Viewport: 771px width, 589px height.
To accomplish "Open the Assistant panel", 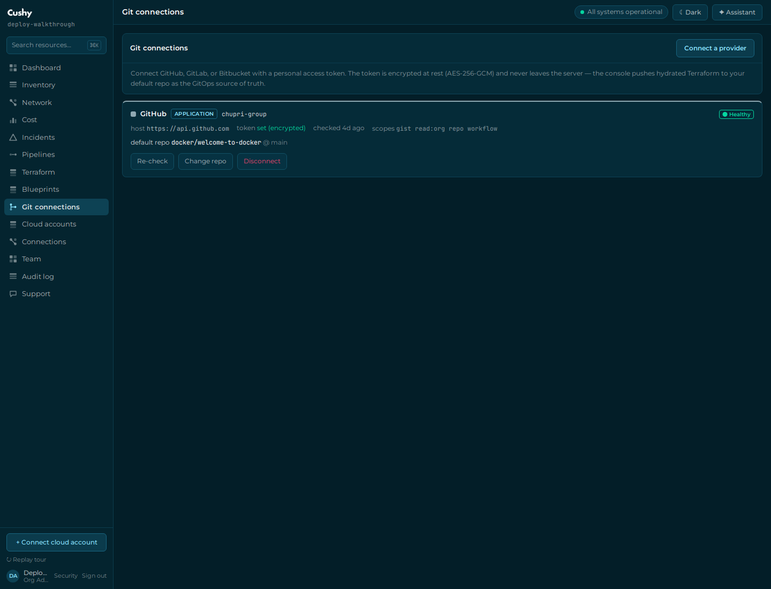I will [x=737, y=12].
